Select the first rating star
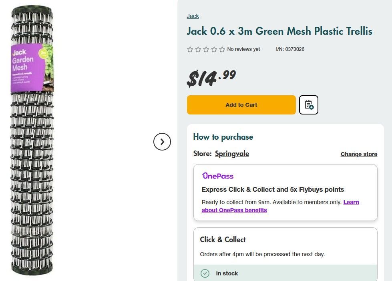The width and height of the screenshot is (392, 281). tap(190, 49)
